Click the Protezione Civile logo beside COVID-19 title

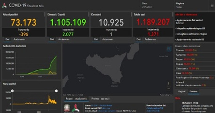coord(4,5)
